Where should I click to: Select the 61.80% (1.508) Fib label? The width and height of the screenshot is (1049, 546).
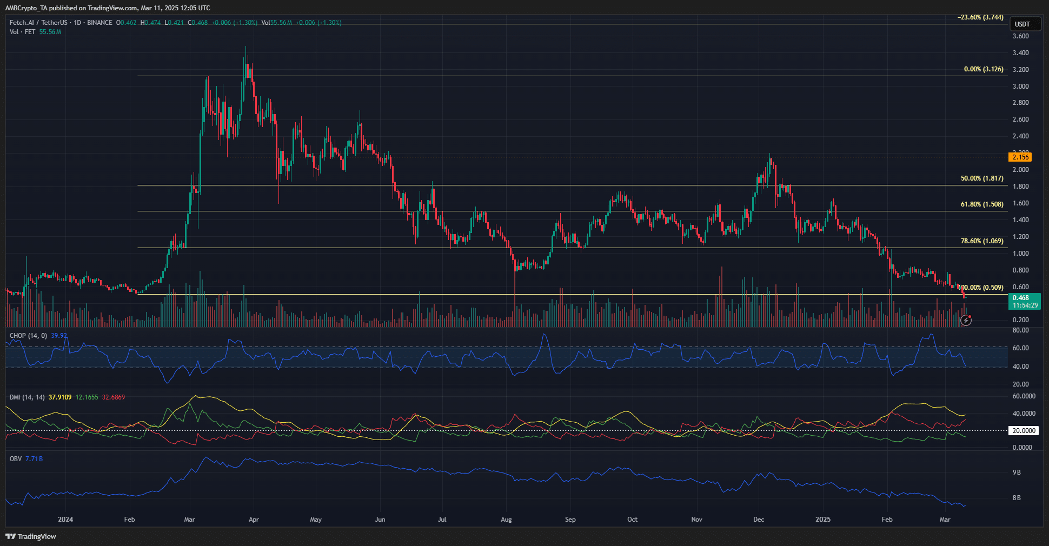point(982,204)
